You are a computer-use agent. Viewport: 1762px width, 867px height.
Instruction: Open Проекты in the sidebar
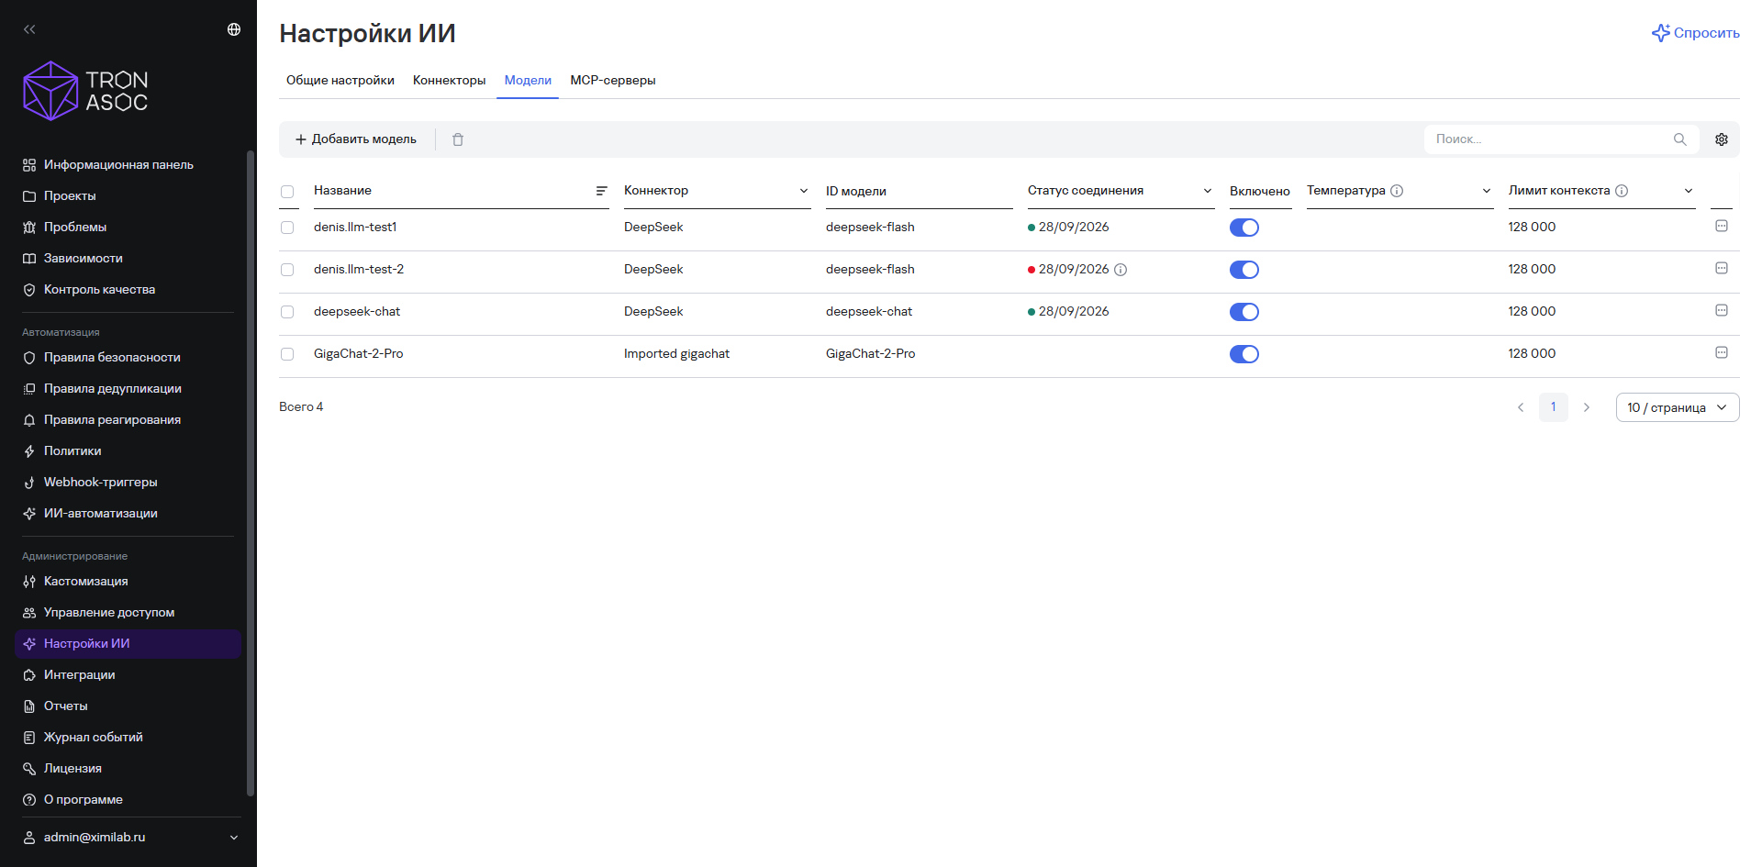[128, 195]
